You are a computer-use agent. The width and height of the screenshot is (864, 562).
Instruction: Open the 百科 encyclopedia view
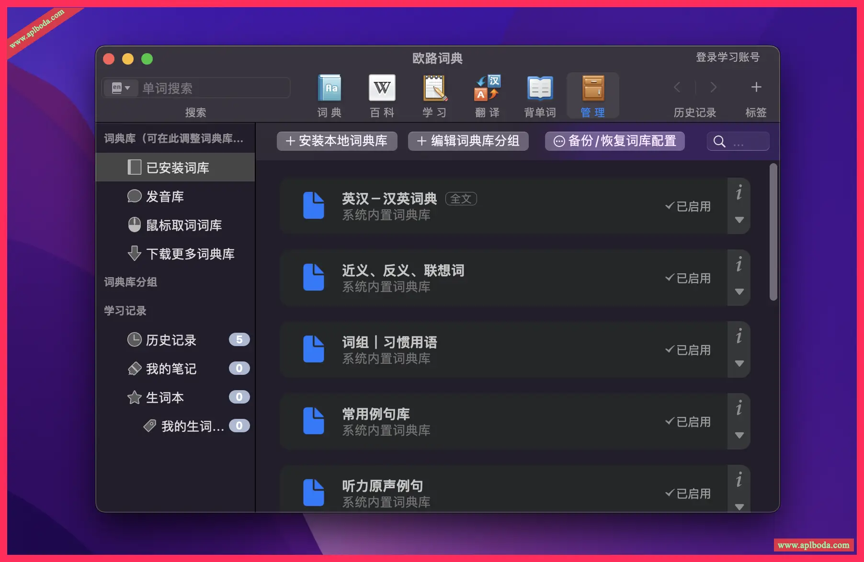(381, 94)
